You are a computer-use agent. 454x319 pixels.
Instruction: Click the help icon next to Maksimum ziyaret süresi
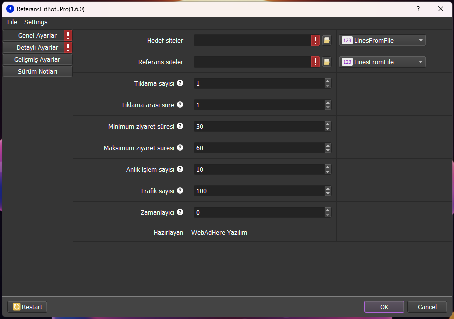click(180, 148)
